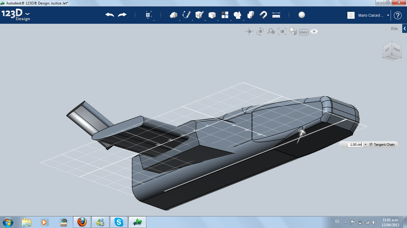Toggle the visibility eye icon
Viewport: 407px width, 228px height.
314,31
